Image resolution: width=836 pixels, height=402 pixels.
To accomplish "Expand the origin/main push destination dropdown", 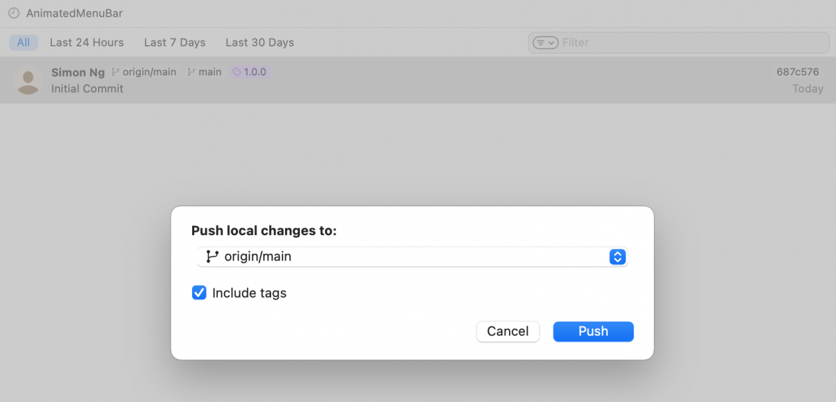I will coord(411,257).
